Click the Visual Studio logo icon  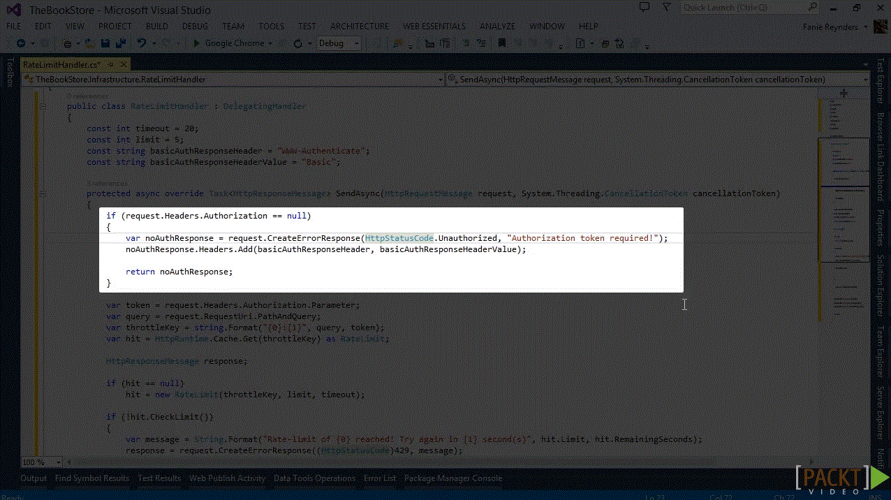click(13, 10)
